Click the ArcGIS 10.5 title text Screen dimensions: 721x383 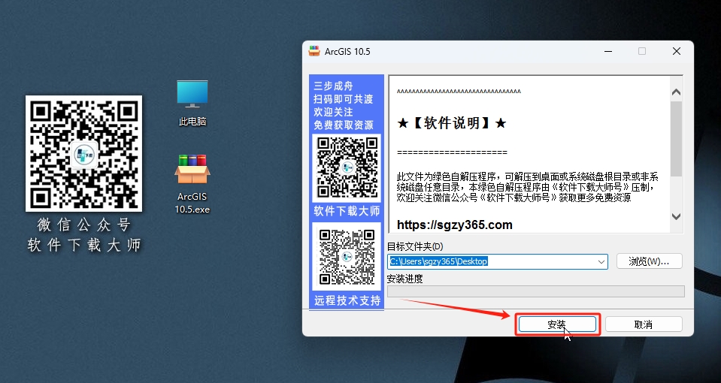347,51
